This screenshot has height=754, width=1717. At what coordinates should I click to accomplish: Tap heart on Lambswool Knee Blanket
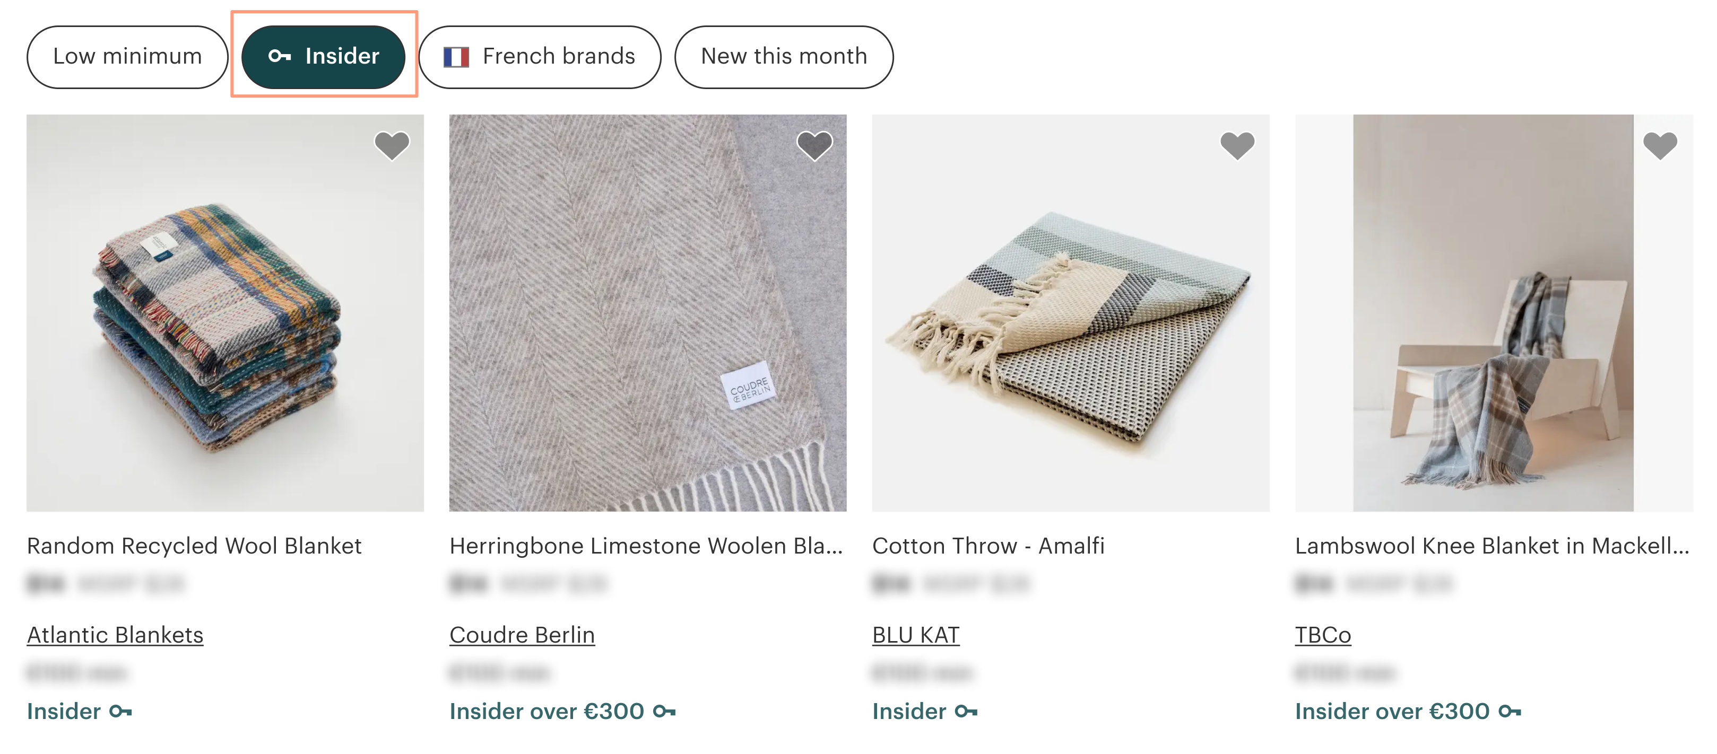(1660, 145)
